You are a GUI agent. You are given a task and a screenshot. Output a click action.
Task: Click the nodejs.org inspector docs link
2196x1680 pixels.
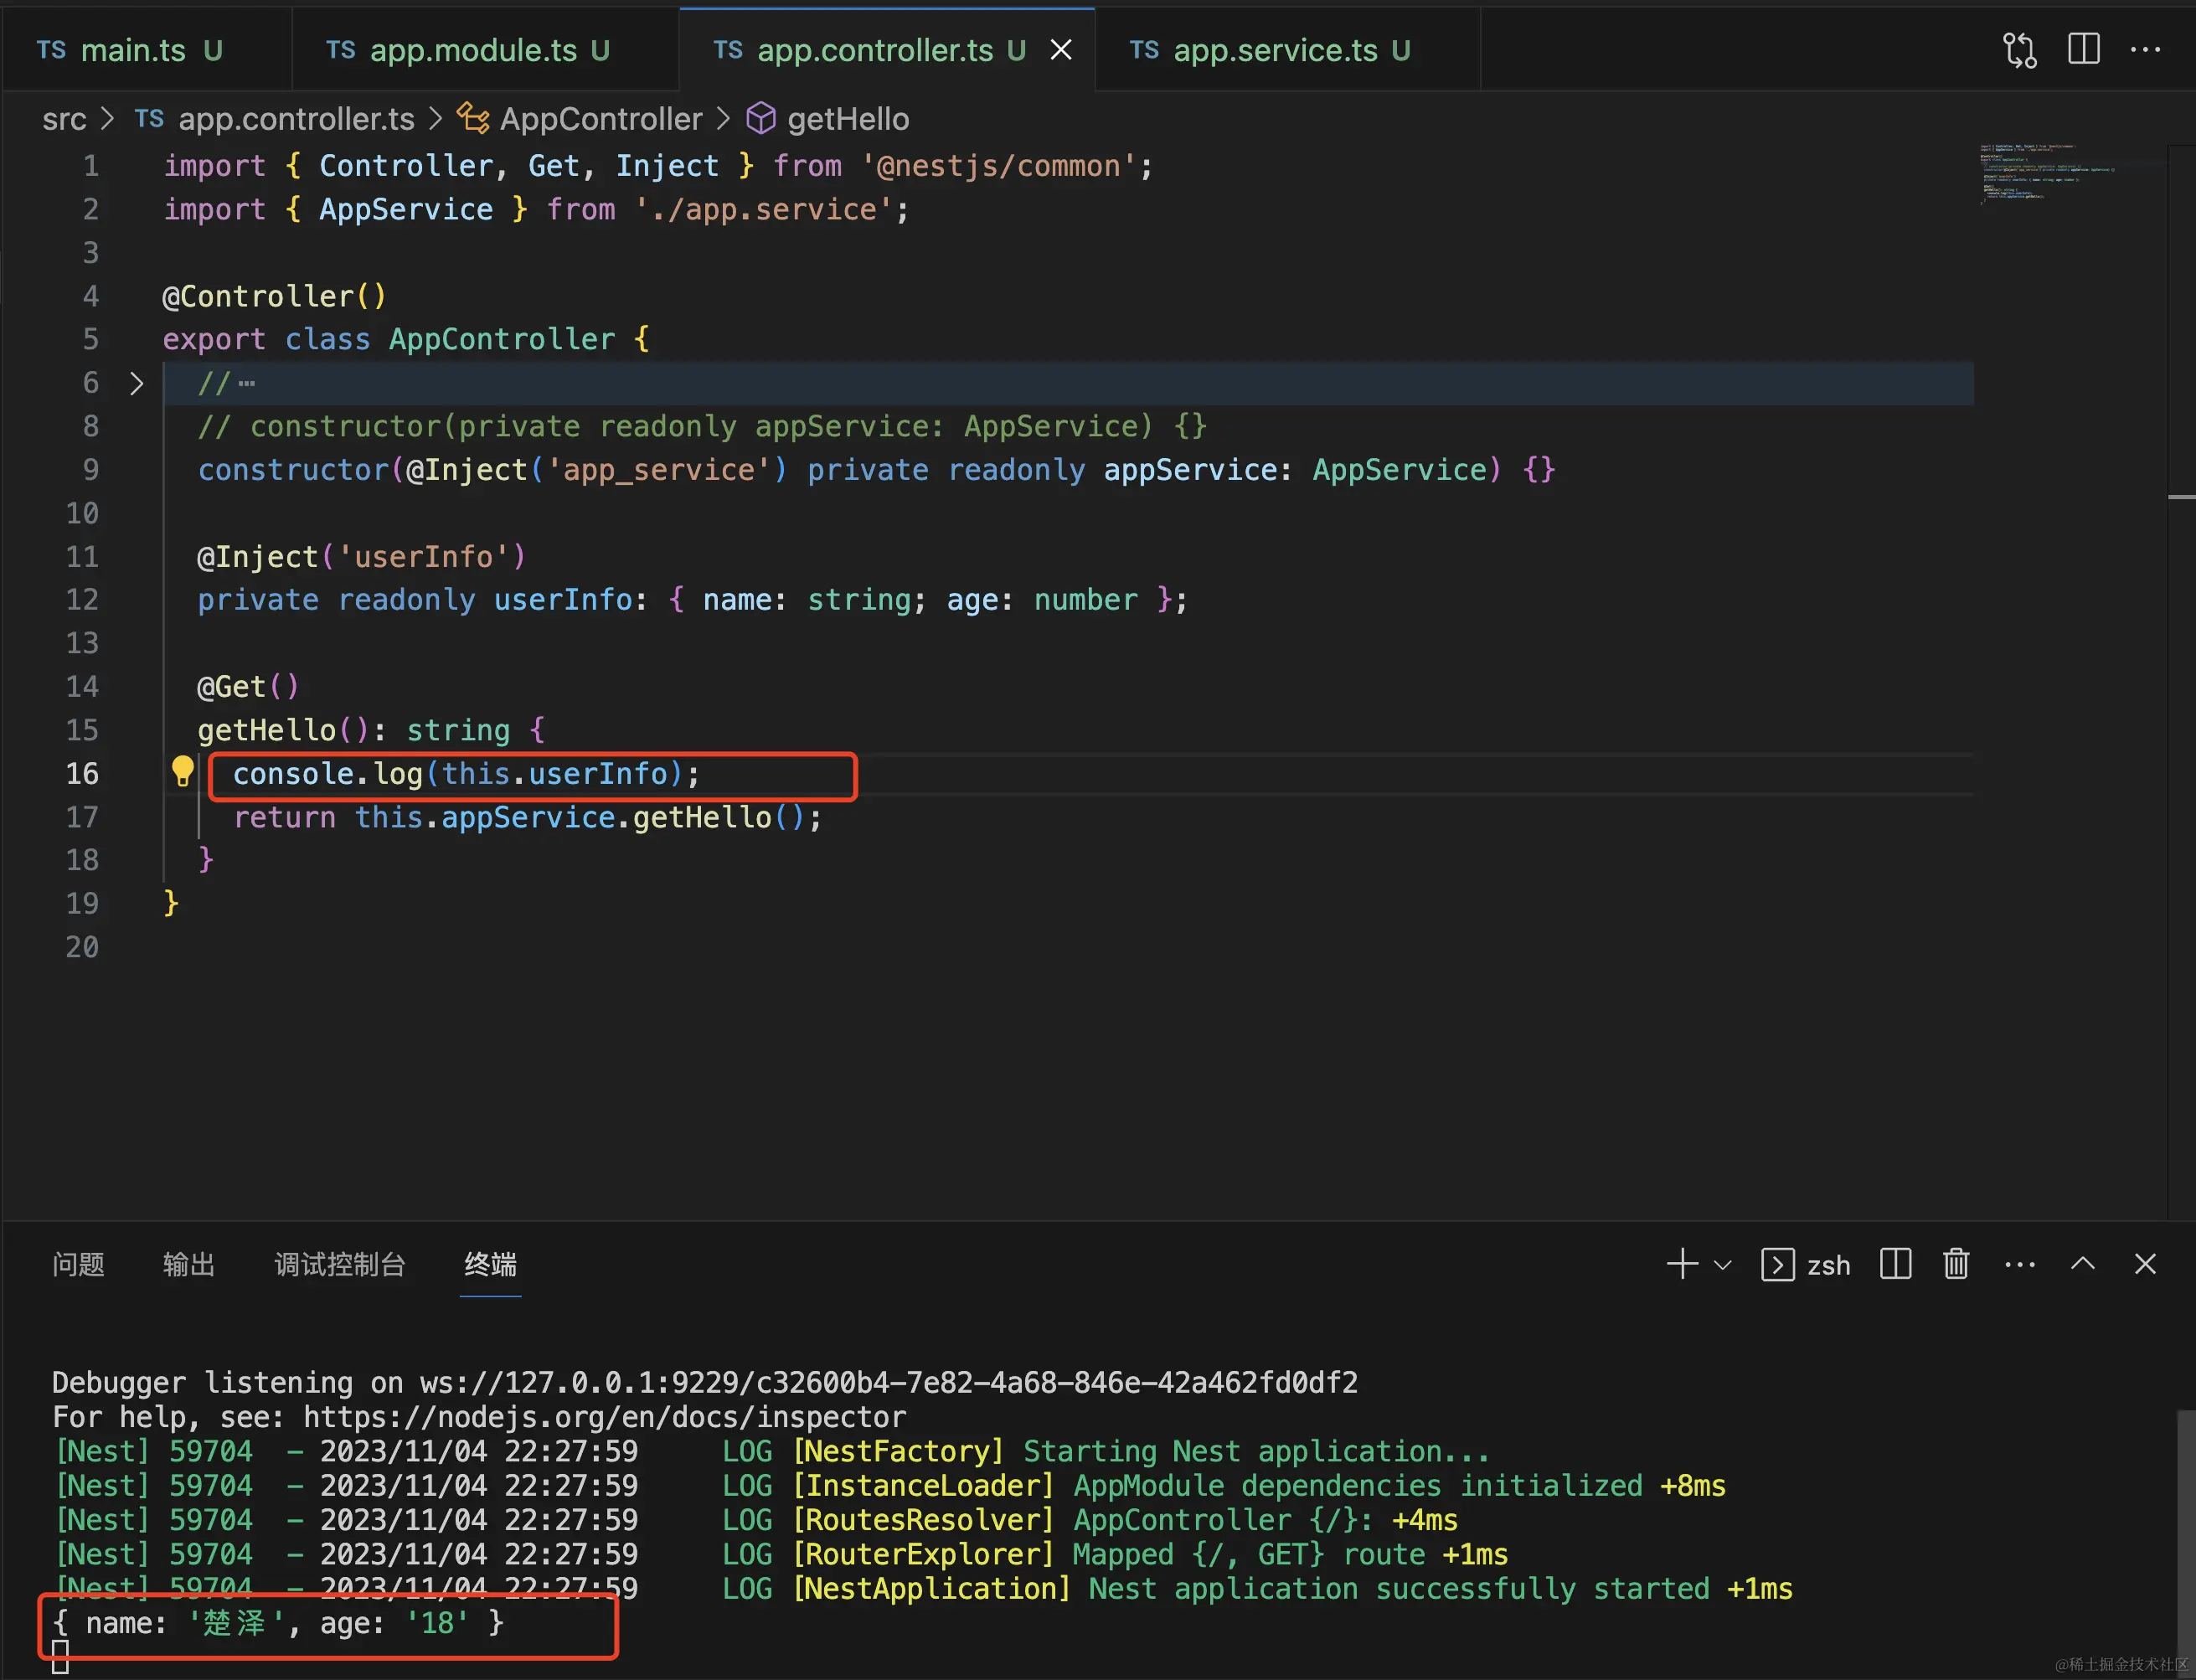click(x=604, y=1416)
